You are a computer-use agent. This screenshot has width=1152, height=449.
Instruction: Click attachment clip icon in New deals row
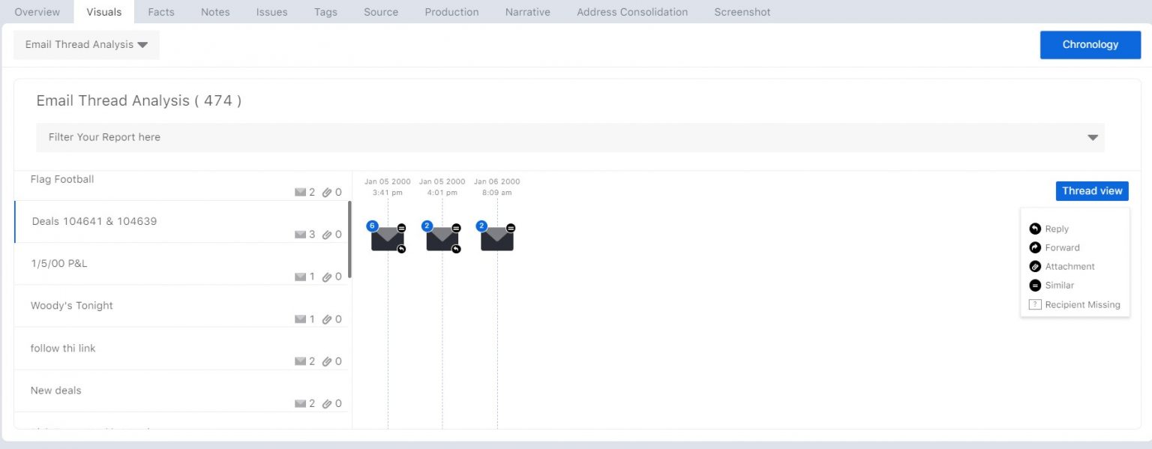[x=327, y=403]
